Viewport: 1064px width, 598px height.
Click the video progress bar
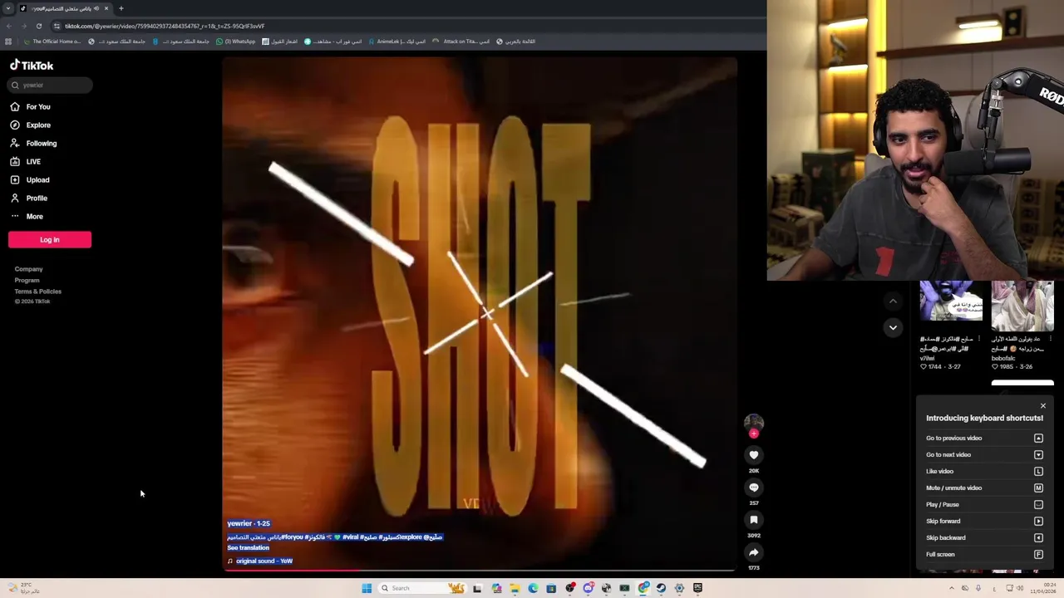tap(480, 570)
